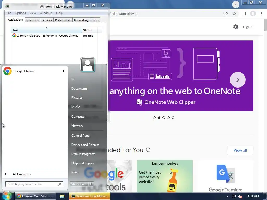
Task: Expand the Google Chrome jump list arrow
Action: coord(64,71)
